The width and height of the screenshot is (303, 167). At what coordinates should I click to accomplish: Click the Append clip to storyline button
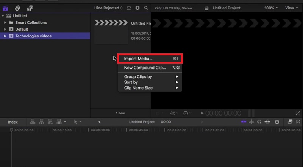[50, 122]
